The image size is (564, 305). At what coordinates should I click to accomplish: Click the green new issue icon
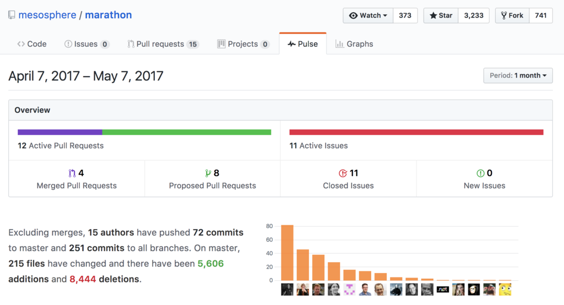click(x=480, y=173)
